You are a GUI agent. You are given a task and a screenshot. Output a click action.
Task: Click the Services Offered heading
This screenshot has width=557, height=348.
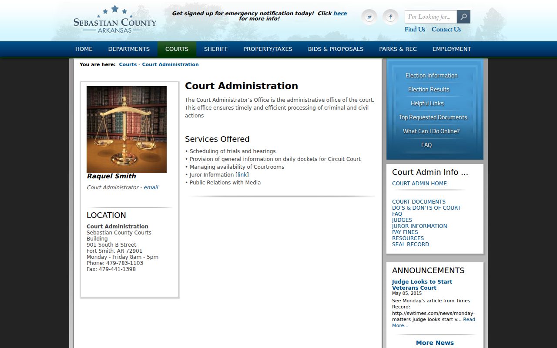pos(217,139)
